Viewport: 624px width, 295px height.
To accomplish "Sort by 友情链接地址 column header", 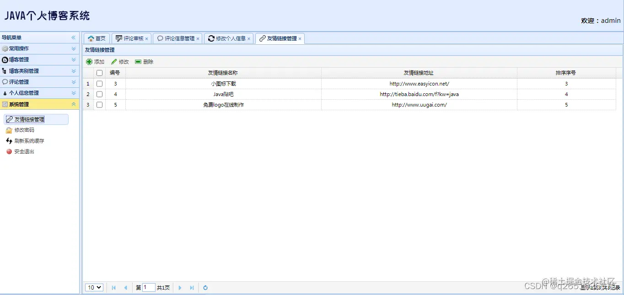I will tap(419, 73).
